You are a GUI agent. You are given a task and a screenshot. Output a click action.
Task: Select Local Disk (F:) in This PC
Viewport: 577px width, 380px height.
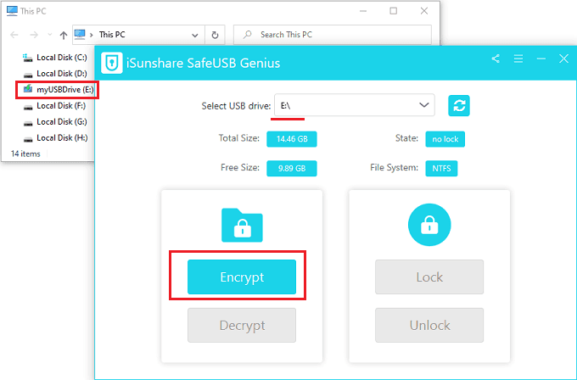pos(54,105)
